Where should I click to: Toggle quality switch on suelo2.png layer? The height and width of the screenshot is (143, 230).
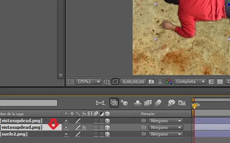(x=78, y=134)
